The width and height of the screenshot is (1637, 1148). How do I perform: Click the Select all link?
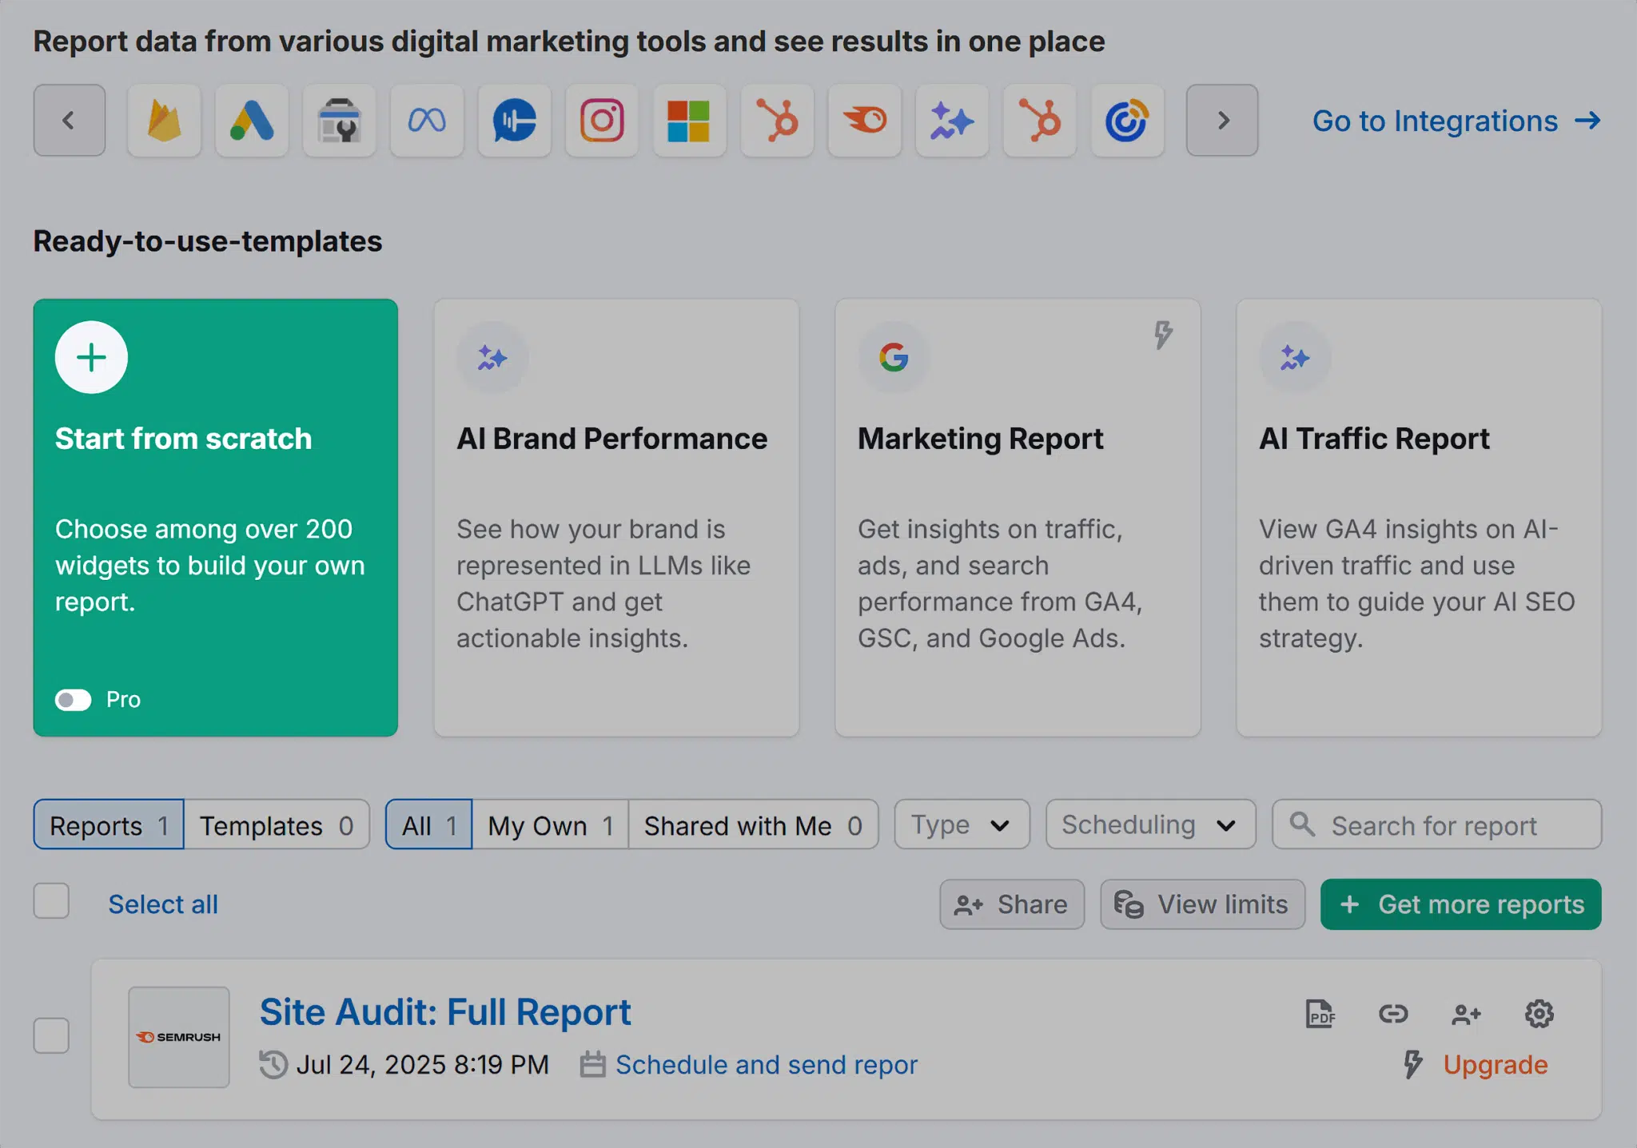click(x=163, y=904)
